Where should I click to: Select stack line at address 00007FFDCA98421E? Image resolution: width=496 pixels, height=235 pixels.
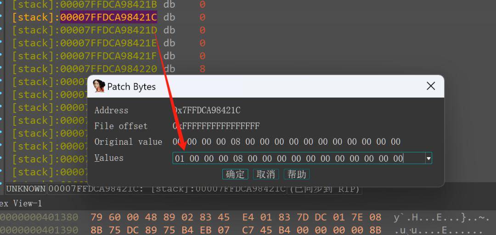pyautogui.click(x=108, y=43)
